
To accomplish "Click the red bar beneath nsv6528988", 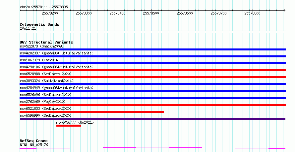I will point(152,77).
